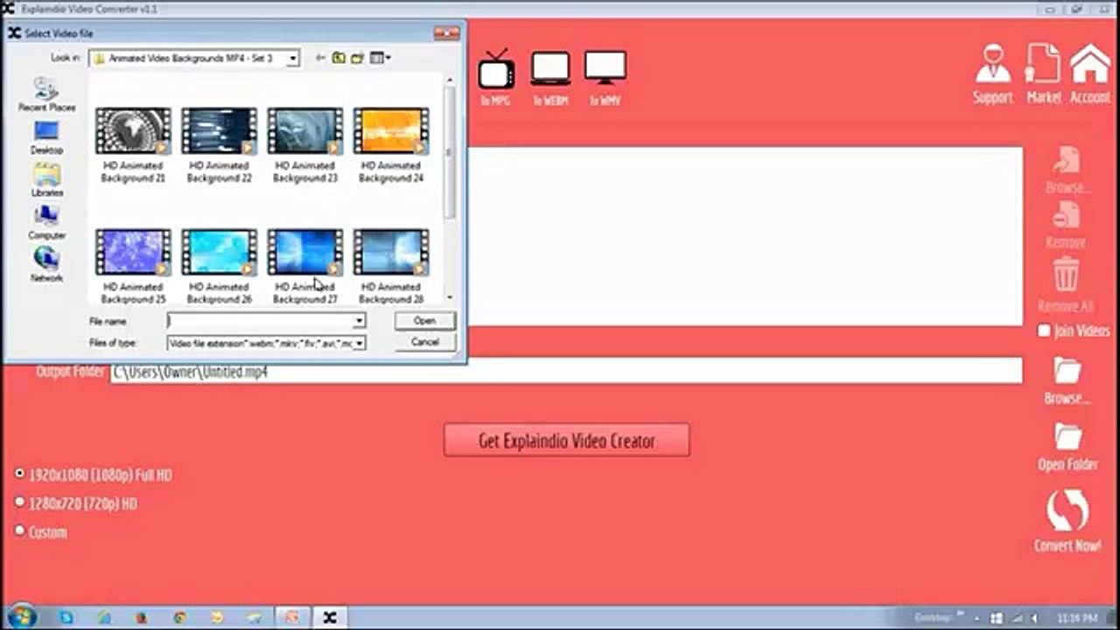The width and height of the screenshot is (1120, 630).
Task: Go to Libraries in dialog sidebar
Action: 46,180
